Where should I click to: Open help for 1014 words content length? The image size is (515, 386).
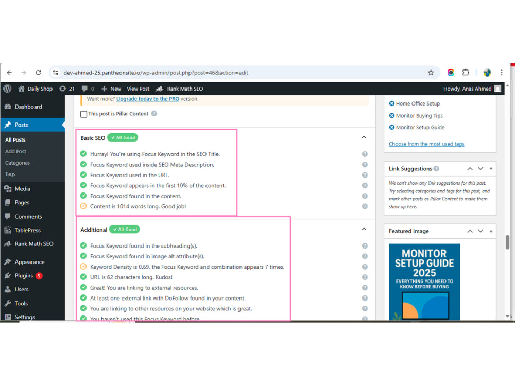point(365,206)
